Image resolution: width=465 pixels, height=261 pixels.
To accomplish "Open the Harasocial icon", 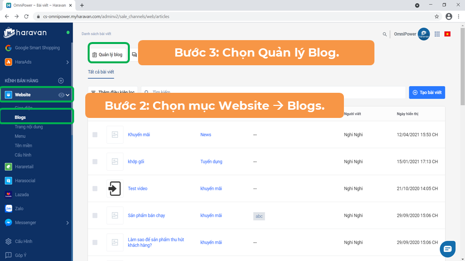I will click(8, 180).
